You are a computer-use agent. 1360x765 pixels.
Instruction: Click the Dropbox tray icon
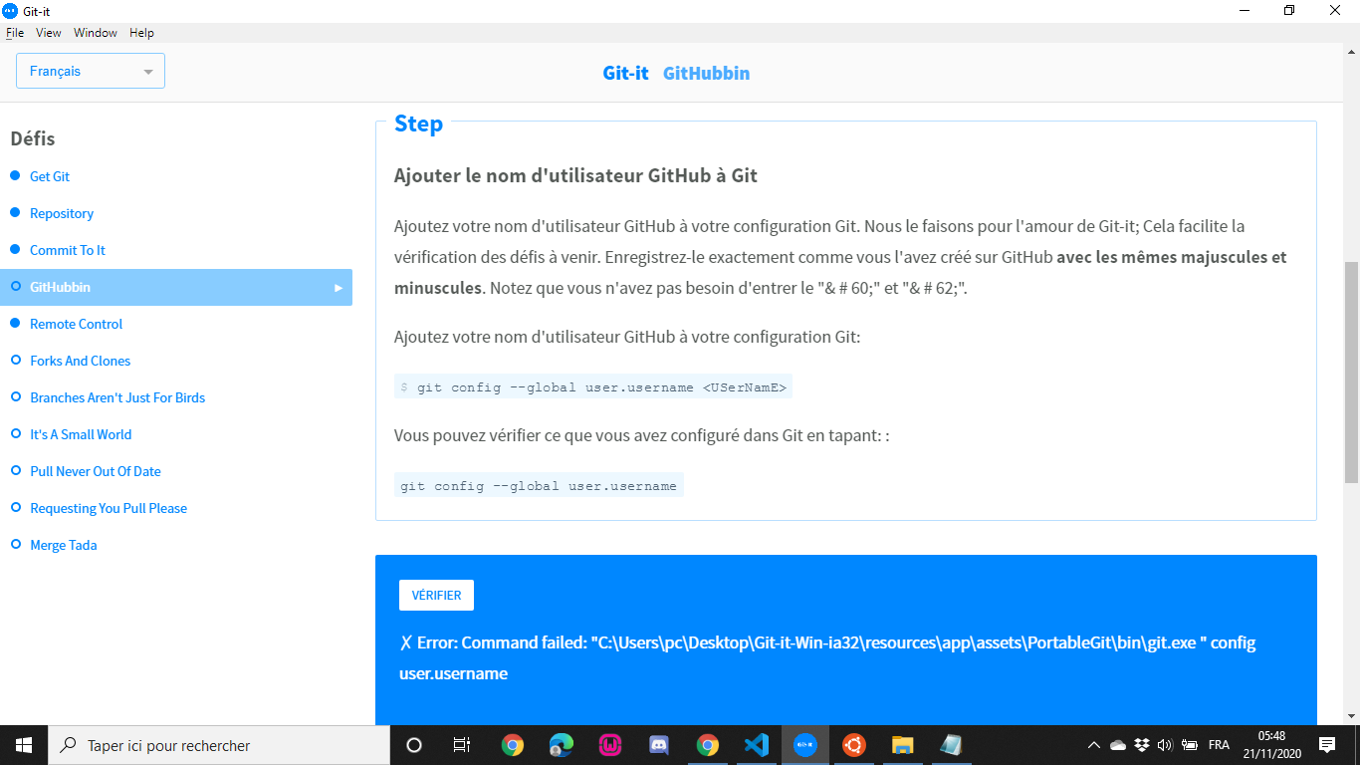click(1142, 745)
